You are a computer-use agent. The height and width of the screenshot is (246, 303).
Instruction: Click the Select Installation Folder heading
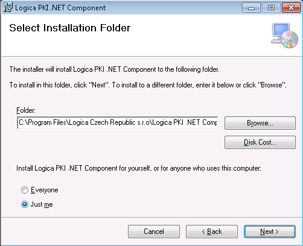pos(70,28)
